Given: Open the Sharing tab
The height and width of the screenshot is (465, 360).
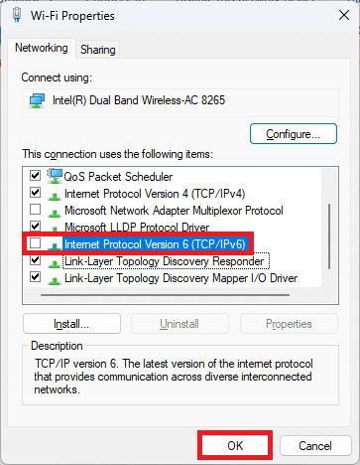Looking at the screenshot, I should coord(98,50).
